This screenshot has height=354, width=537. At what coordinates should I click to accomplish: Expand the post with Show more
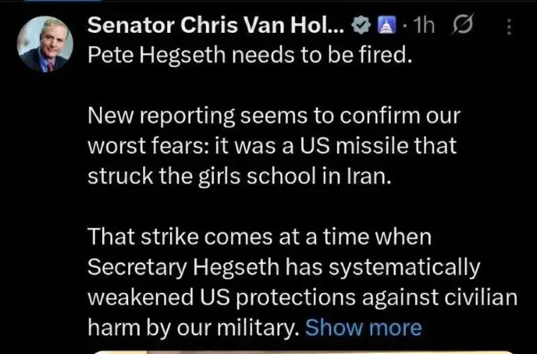pyautogui.click(x=363, y=327)
